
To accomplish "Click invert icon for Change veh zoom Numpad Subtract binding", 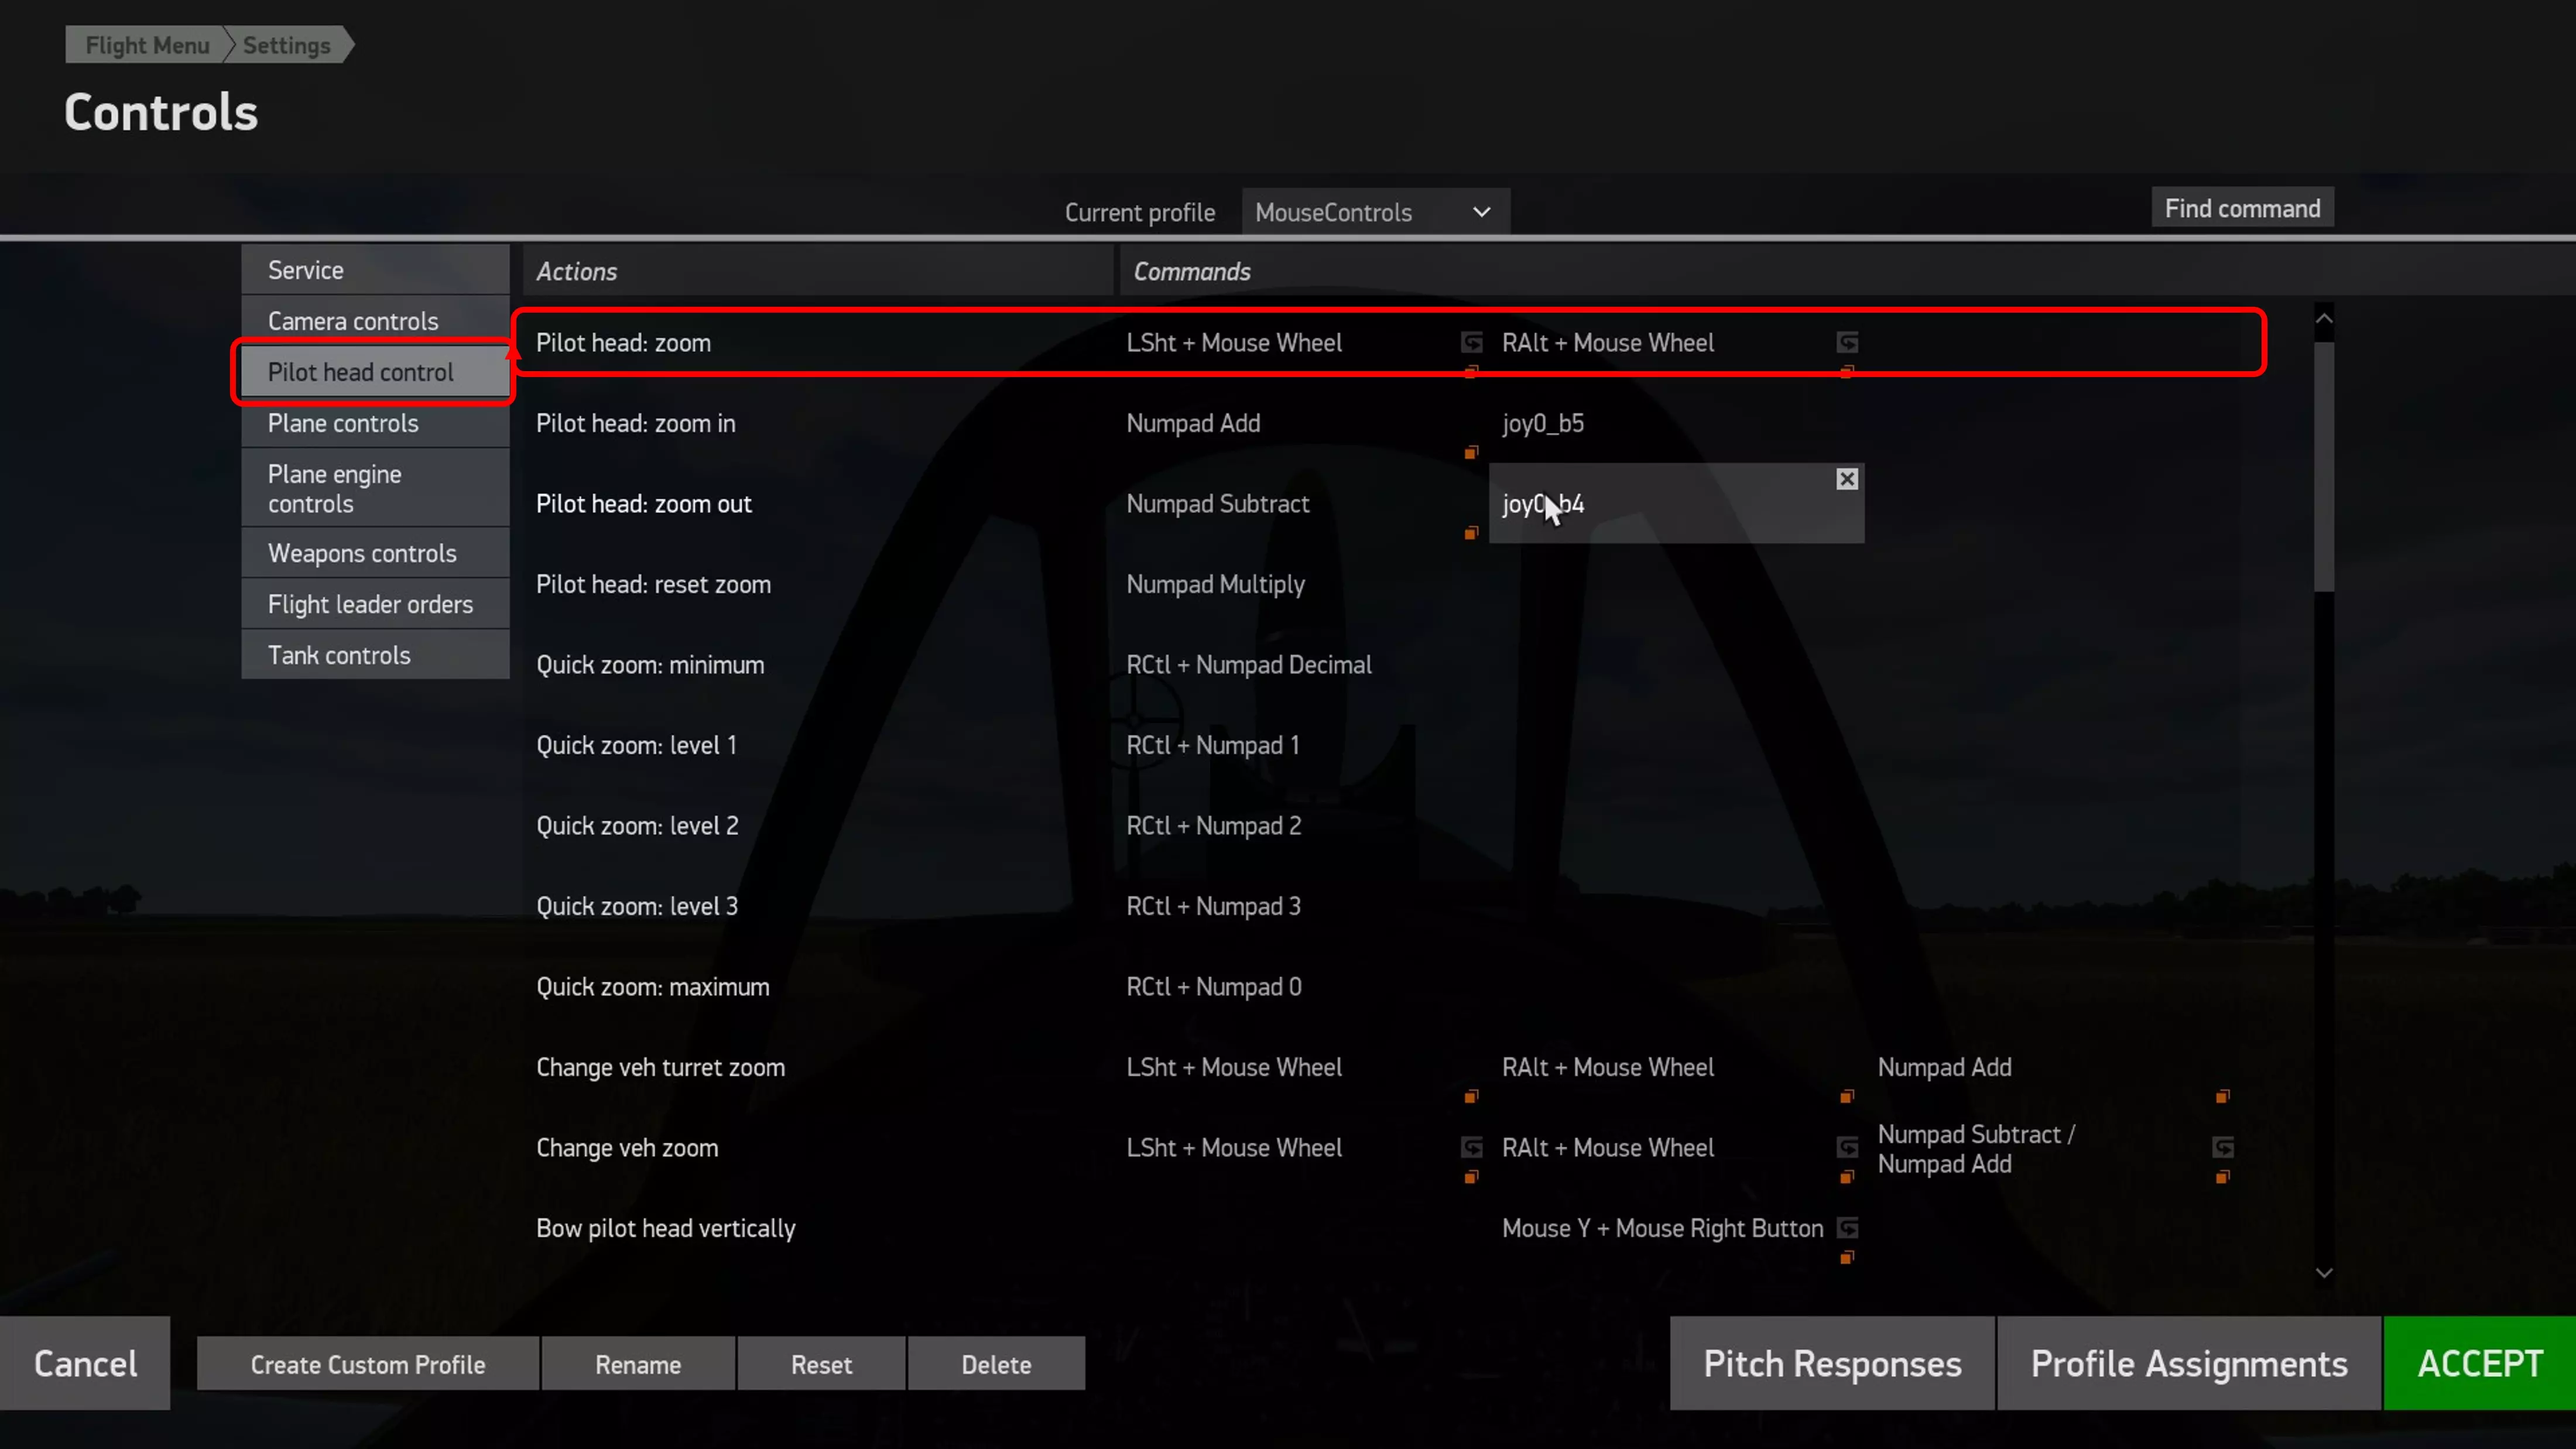I will point(2223,1146).
